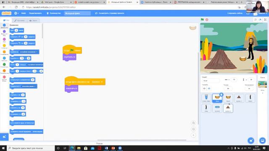This screenshot has width=269, height=151.
Task: Open the choose a backdrop button
Action: point(262,141)
